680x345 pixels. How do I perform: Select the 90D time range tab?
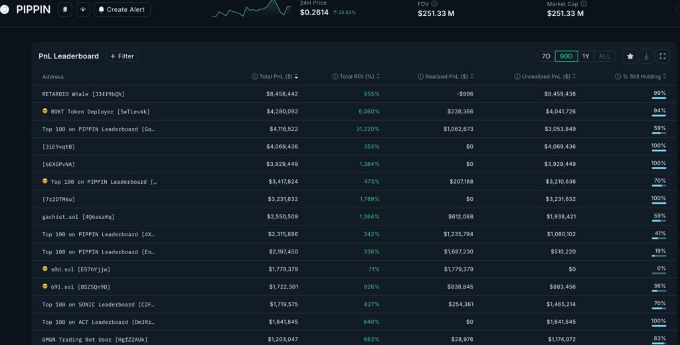tap(566, 56)
